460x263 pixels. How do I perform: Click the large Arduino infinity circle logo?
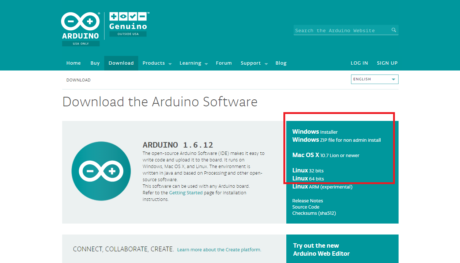pos(101,171)
